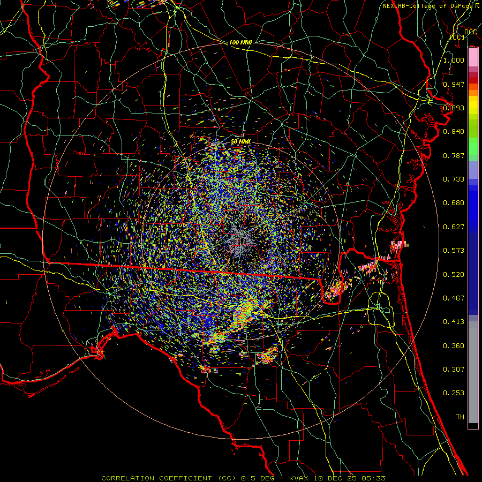Click the 0.947 legend value
482x482 pixels.
pyautogui.click(x=454, y=84)
